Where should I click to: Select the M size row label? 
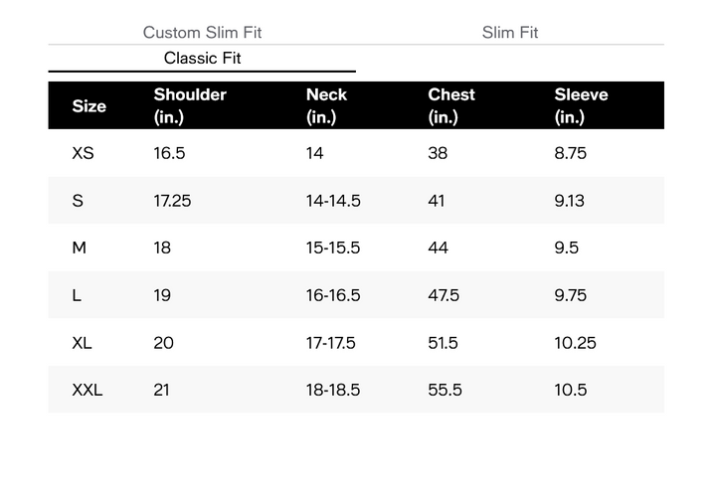tap(79, 248)
